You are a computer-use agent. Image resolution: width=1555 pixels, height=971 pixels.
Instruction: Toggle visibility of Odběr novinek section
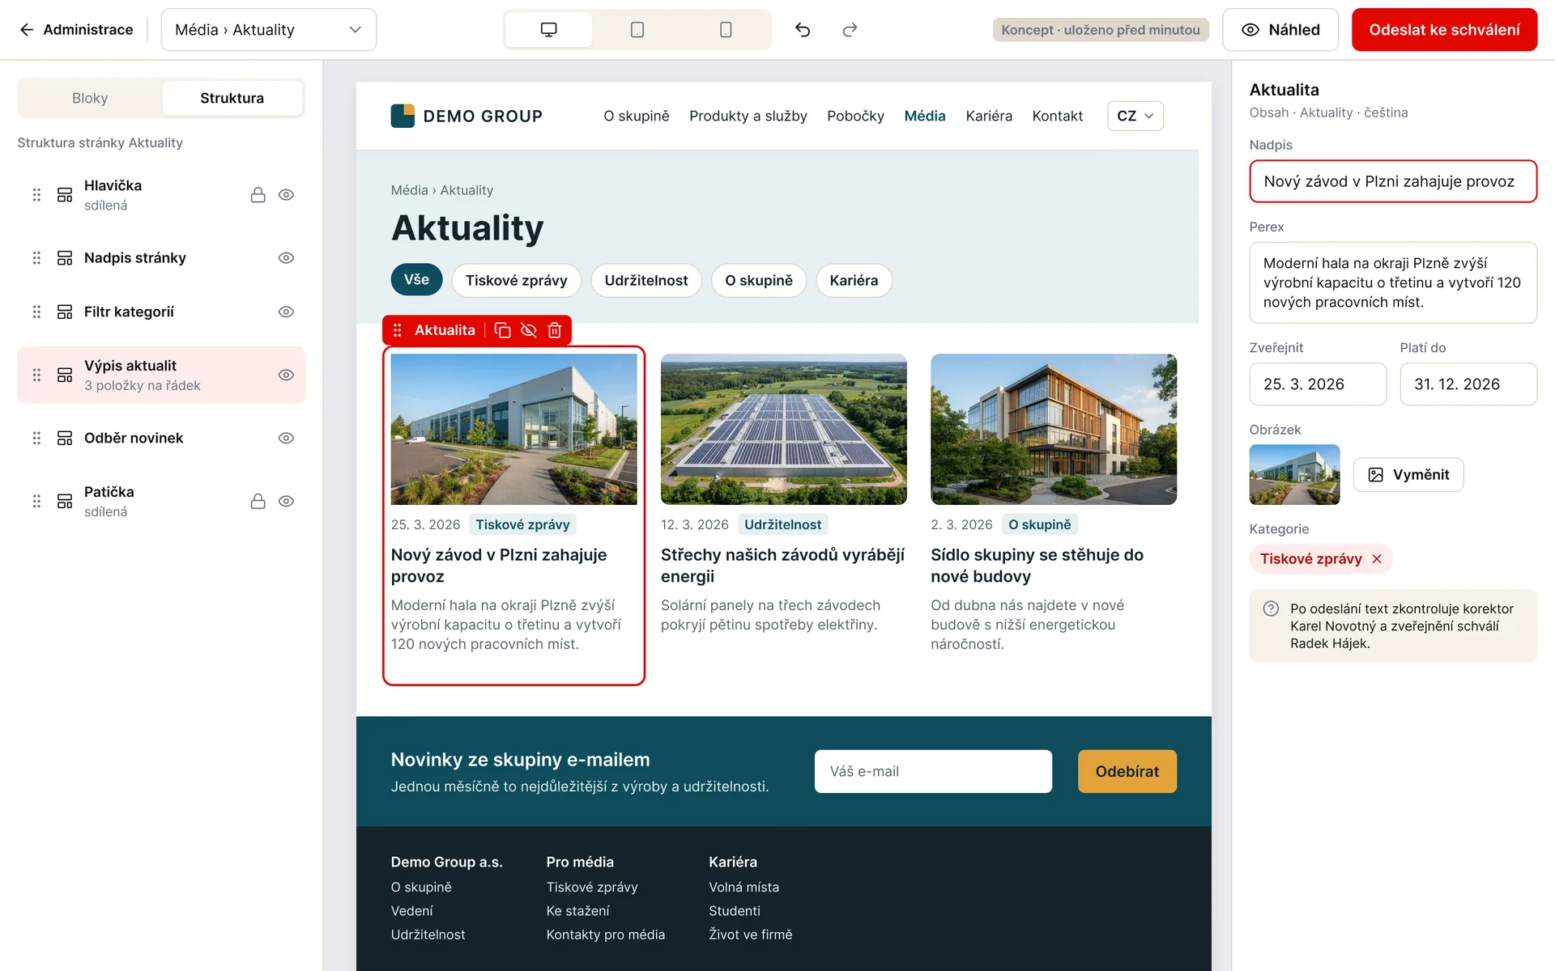click(x=286, y=438)
